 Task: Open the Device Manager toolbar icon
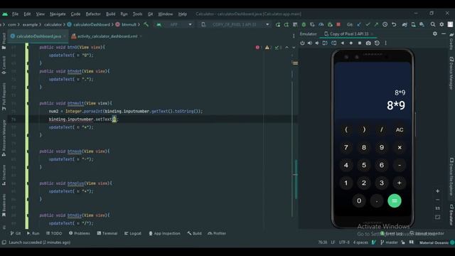click(413, 25)
